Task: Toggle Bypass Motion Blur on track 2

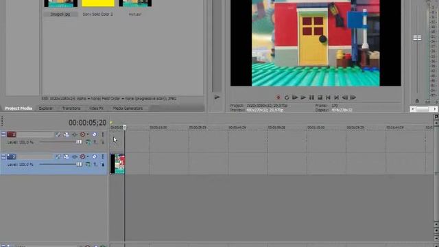Action: [x=58, y=157]
